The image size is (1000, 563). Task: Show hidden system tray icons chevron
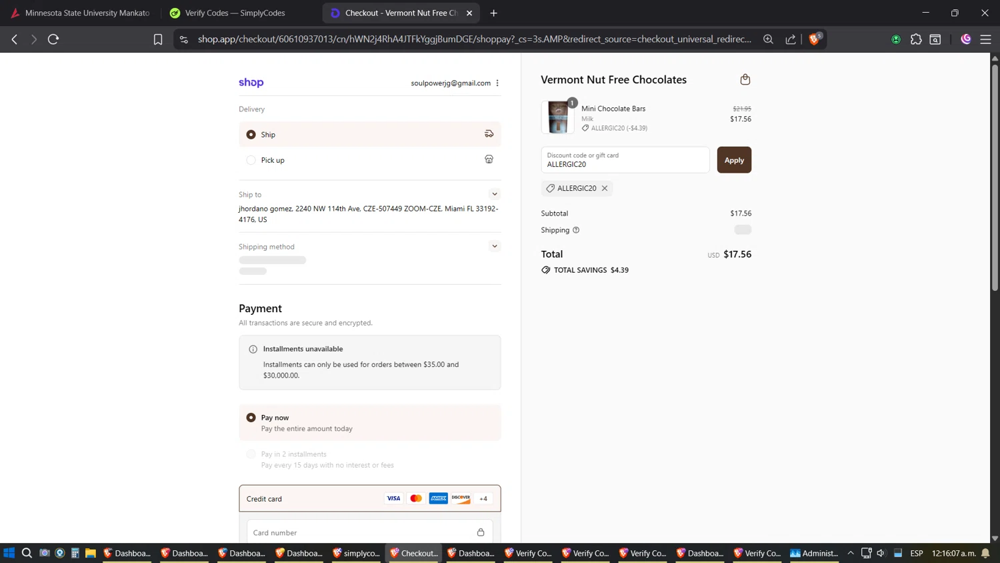851,553
